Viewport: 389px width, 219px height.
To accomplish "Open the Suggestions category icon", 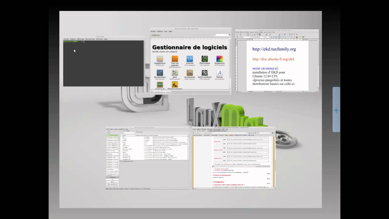I will click(160, 59).
